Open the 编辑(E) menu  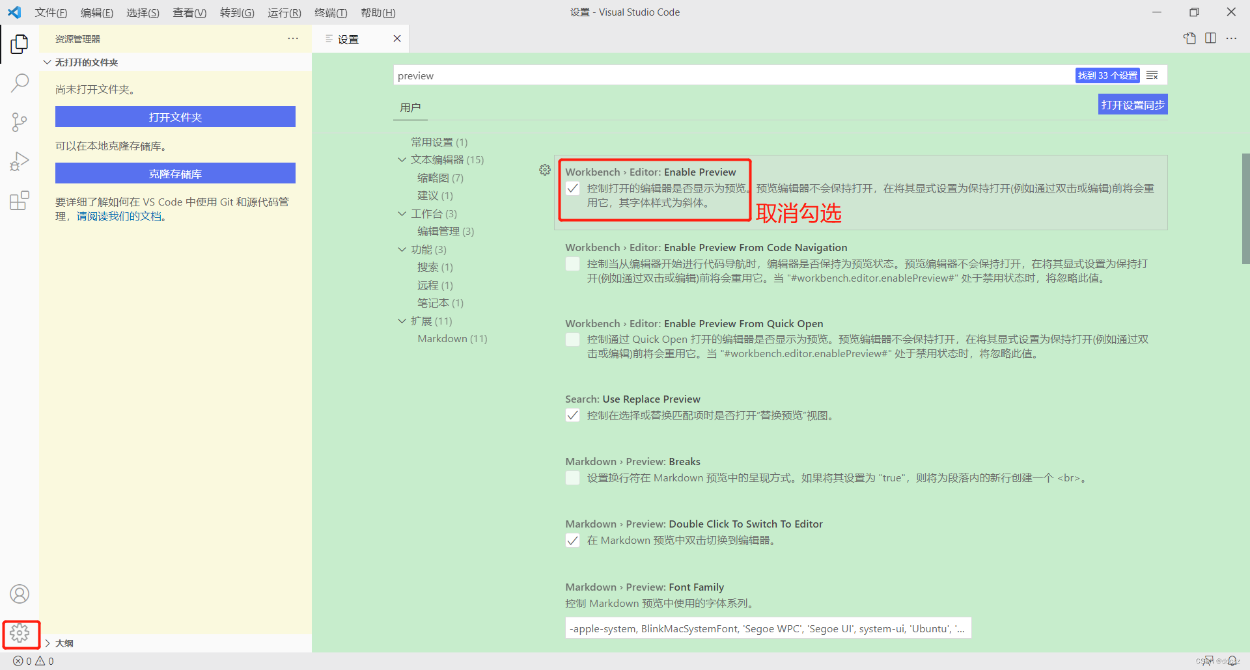[97, 12]
